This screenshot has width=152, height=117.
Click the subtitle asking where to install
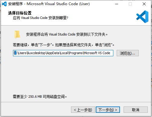coord(40,18)
